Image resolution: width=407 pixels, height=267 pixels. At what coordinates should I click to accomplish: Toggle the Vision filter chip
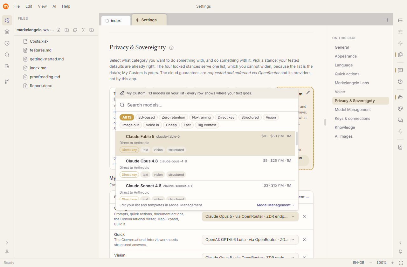tap(271, 117)
